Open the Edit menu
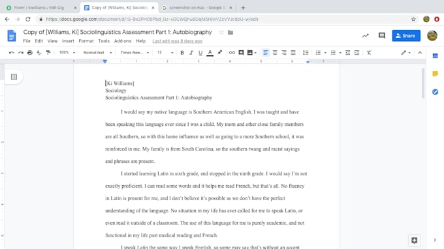The image size is (444, 249). pyautogui.click(x=39, y=41)
